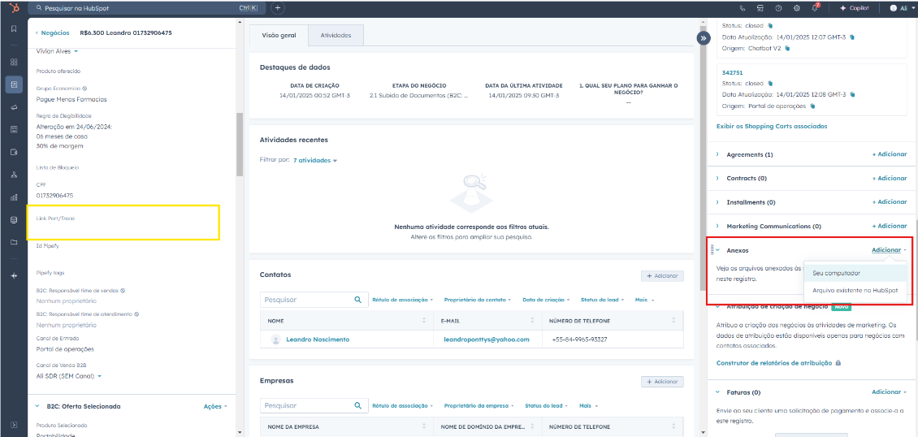Open Leandro Nascimento contact link

coord(318,340)
